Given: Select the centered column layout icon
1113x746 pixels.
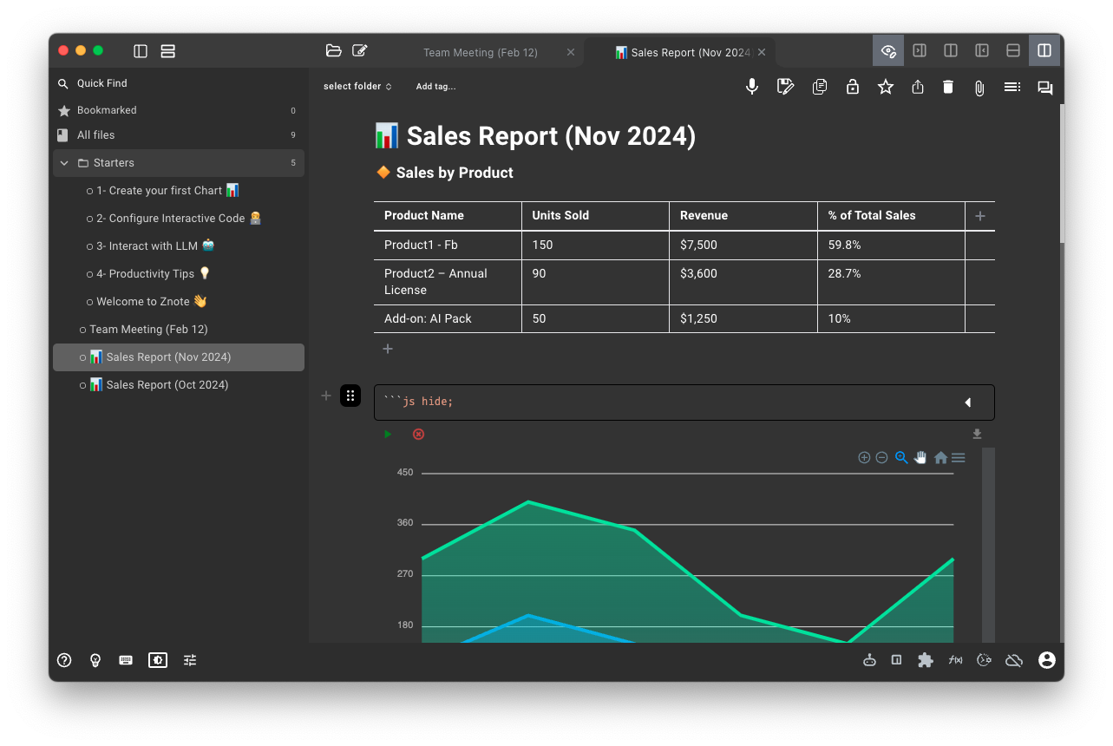Looking at the screenshot, I should point(951,51).
